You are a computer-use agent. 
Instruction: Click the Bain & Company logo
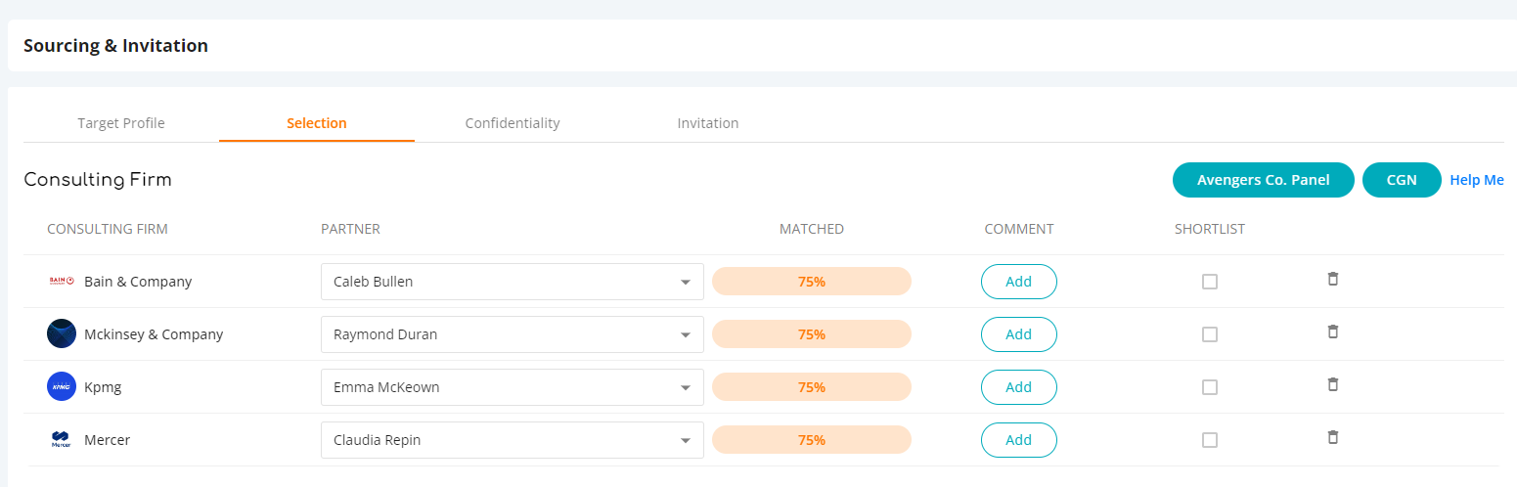click(62, 282)
